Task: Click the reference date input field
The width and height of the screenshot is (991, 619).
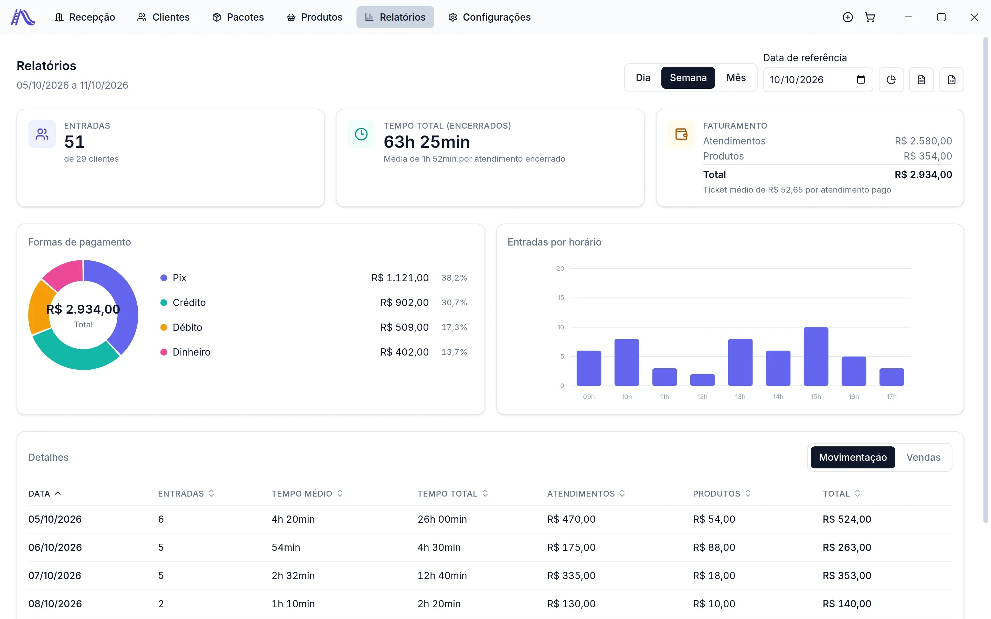Action: click(818, 80)
